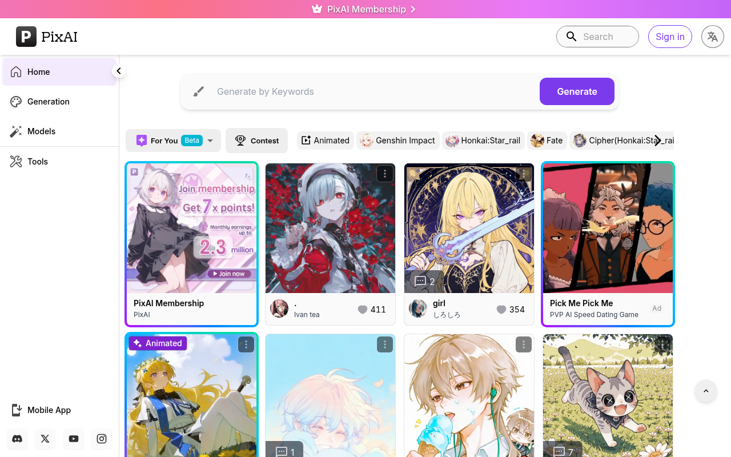Open the Tools section icon
This screenshot has width=731, height=457.
pyautogui.click(x=17, y=161)
